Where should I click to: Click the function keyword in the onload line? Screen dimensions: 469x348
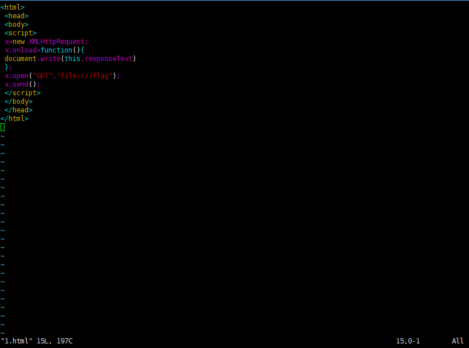click(56, 50)
